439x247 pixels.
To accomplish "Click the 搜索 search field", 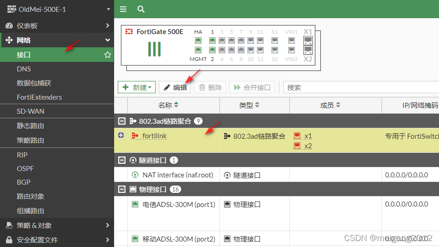I will point(361,87).
